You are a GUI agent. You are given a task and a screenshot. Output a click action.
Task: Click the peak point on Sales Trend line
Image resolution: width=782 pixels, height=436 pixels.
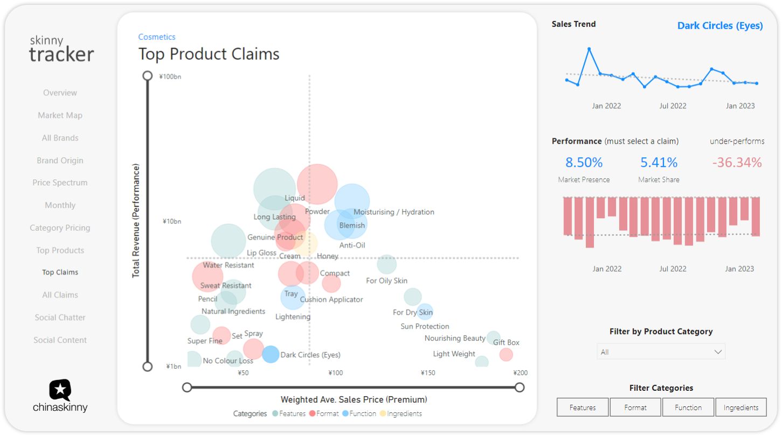(x=589, y=49)
